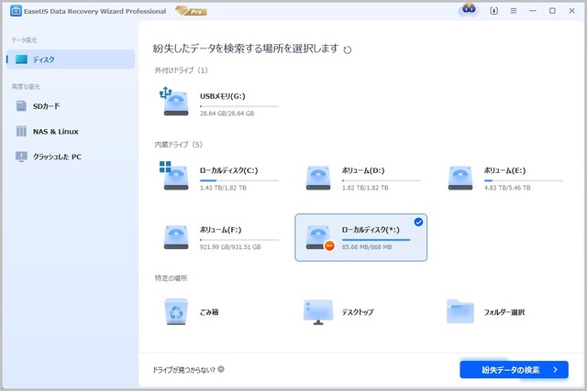587x391 pixels.
Task: Select the ディスク sidebar item
Action: click(71, 60)
